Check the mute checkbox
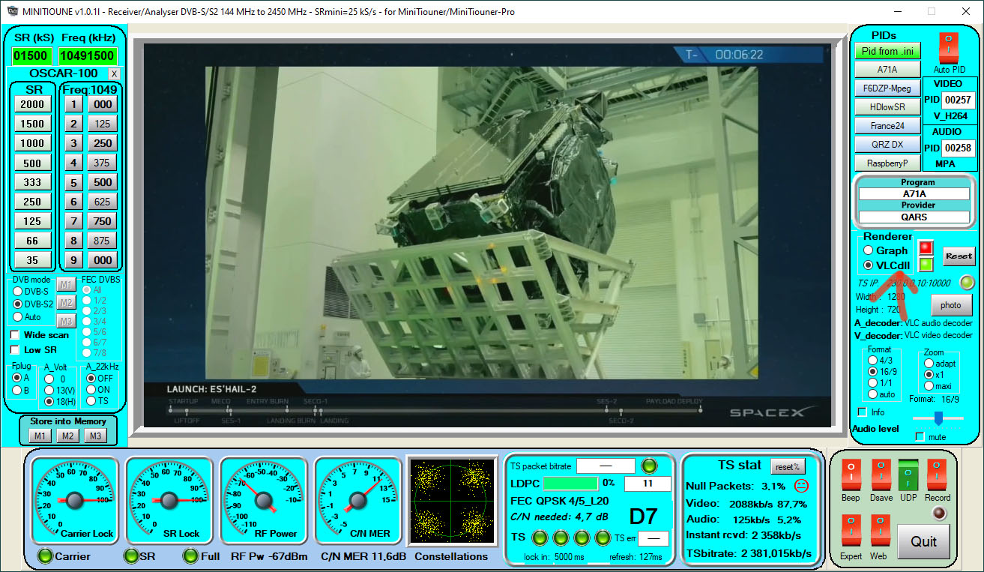The height and width of the screenshot is (572, 984). [920, 436]
